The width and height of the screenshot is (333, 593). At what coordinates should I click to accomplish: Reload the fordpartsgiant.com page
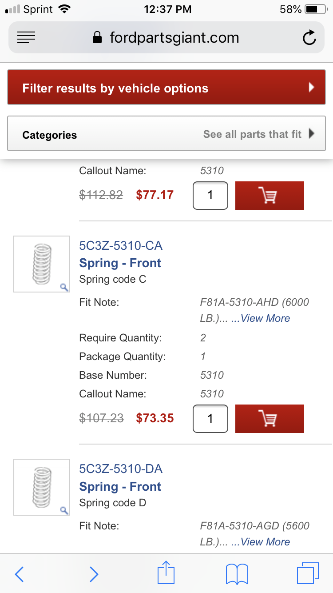[x=309, y=38]
